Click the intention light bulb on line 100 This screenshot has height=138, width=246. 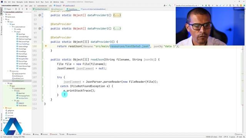(46, 46)
